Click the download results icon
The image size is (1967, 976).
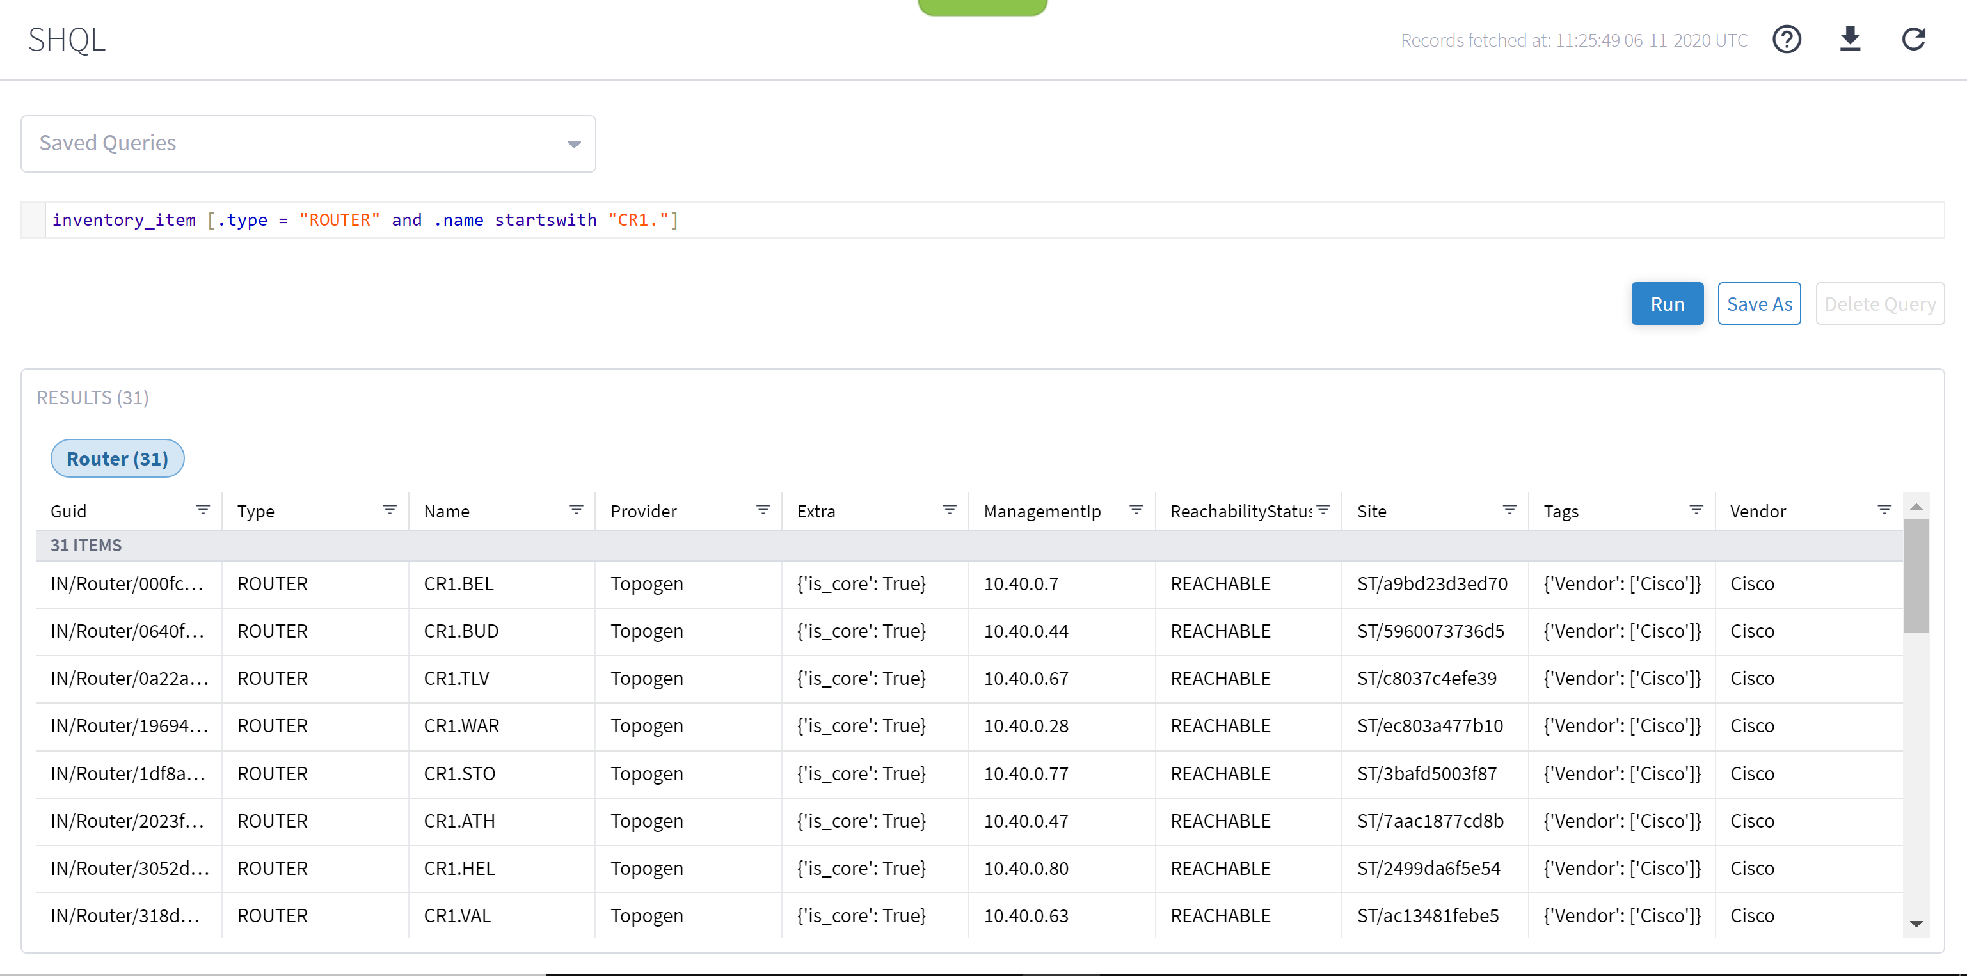(1850, 39)
